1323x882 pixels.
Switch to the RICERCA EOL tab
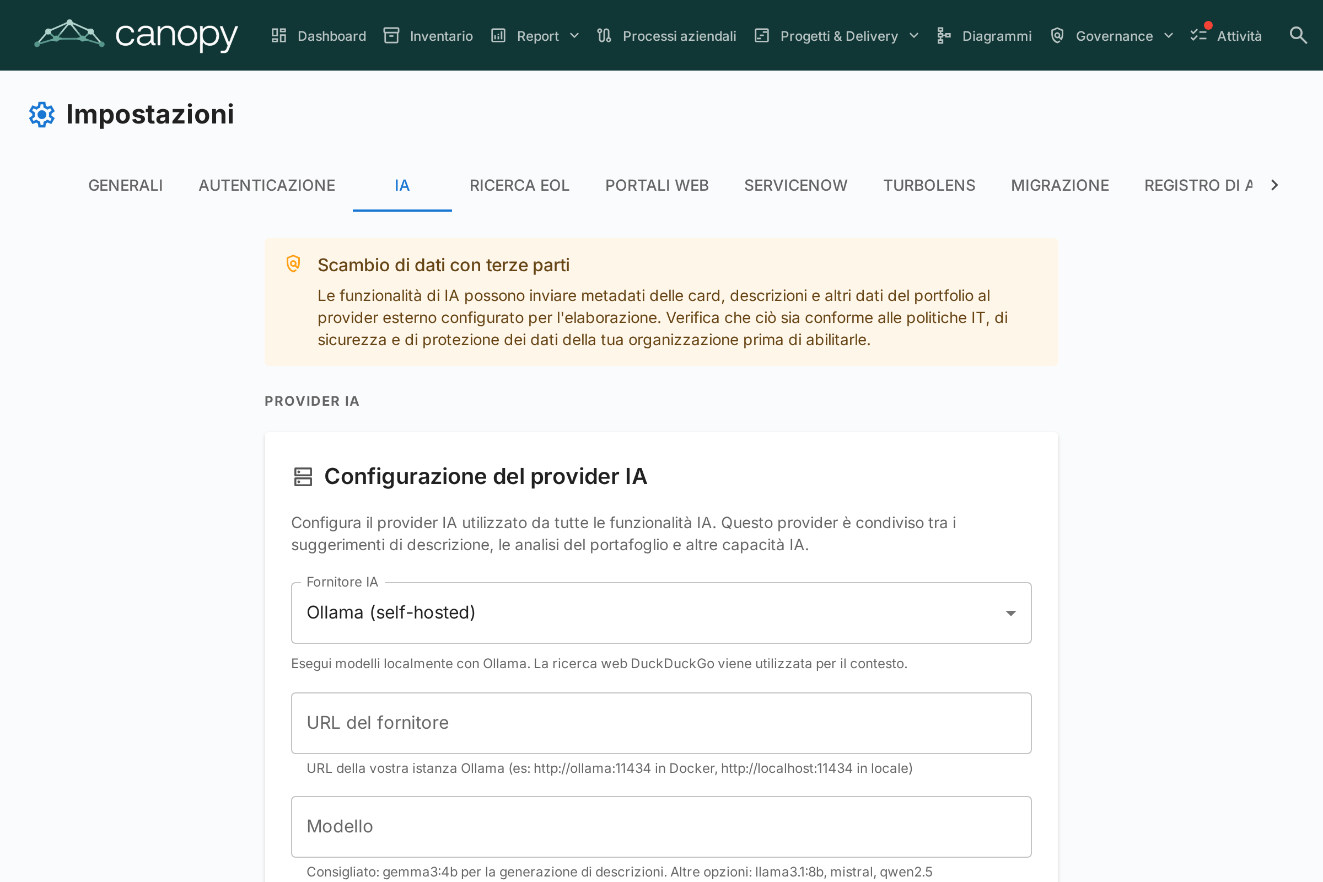point(519,185)
